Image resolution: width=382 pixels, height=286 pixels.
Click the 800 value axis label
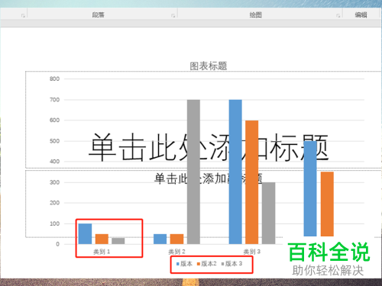point(54,79)
